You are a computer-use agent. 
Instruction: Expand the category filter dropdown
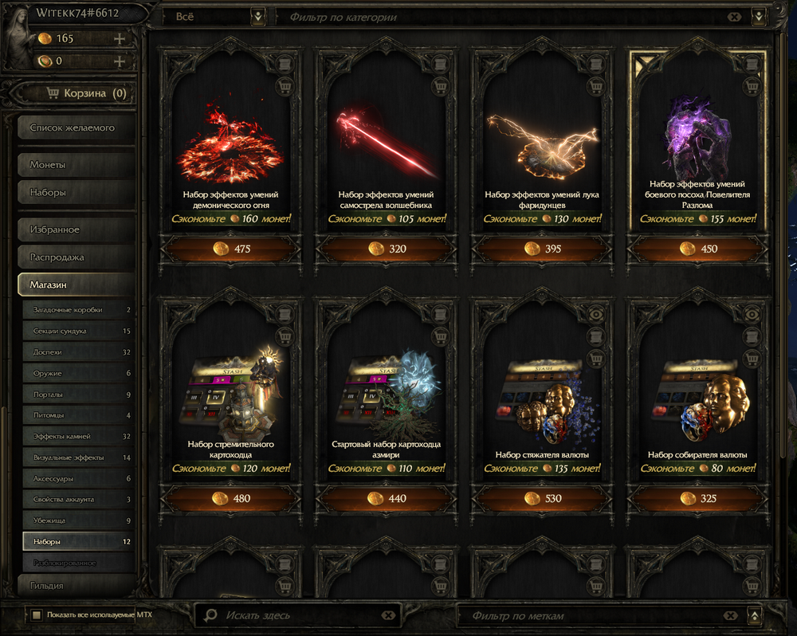759,17
